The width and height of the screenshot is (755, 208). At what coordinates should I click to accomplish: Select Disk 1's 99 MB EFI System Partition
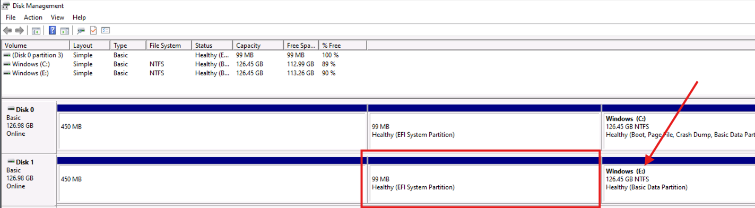pos(485,179)
